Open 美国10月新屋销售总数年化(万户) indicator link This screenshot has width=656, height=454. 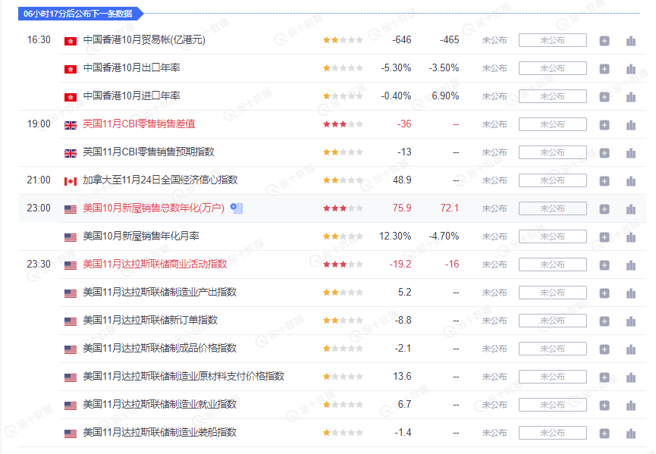coord(153,208)
